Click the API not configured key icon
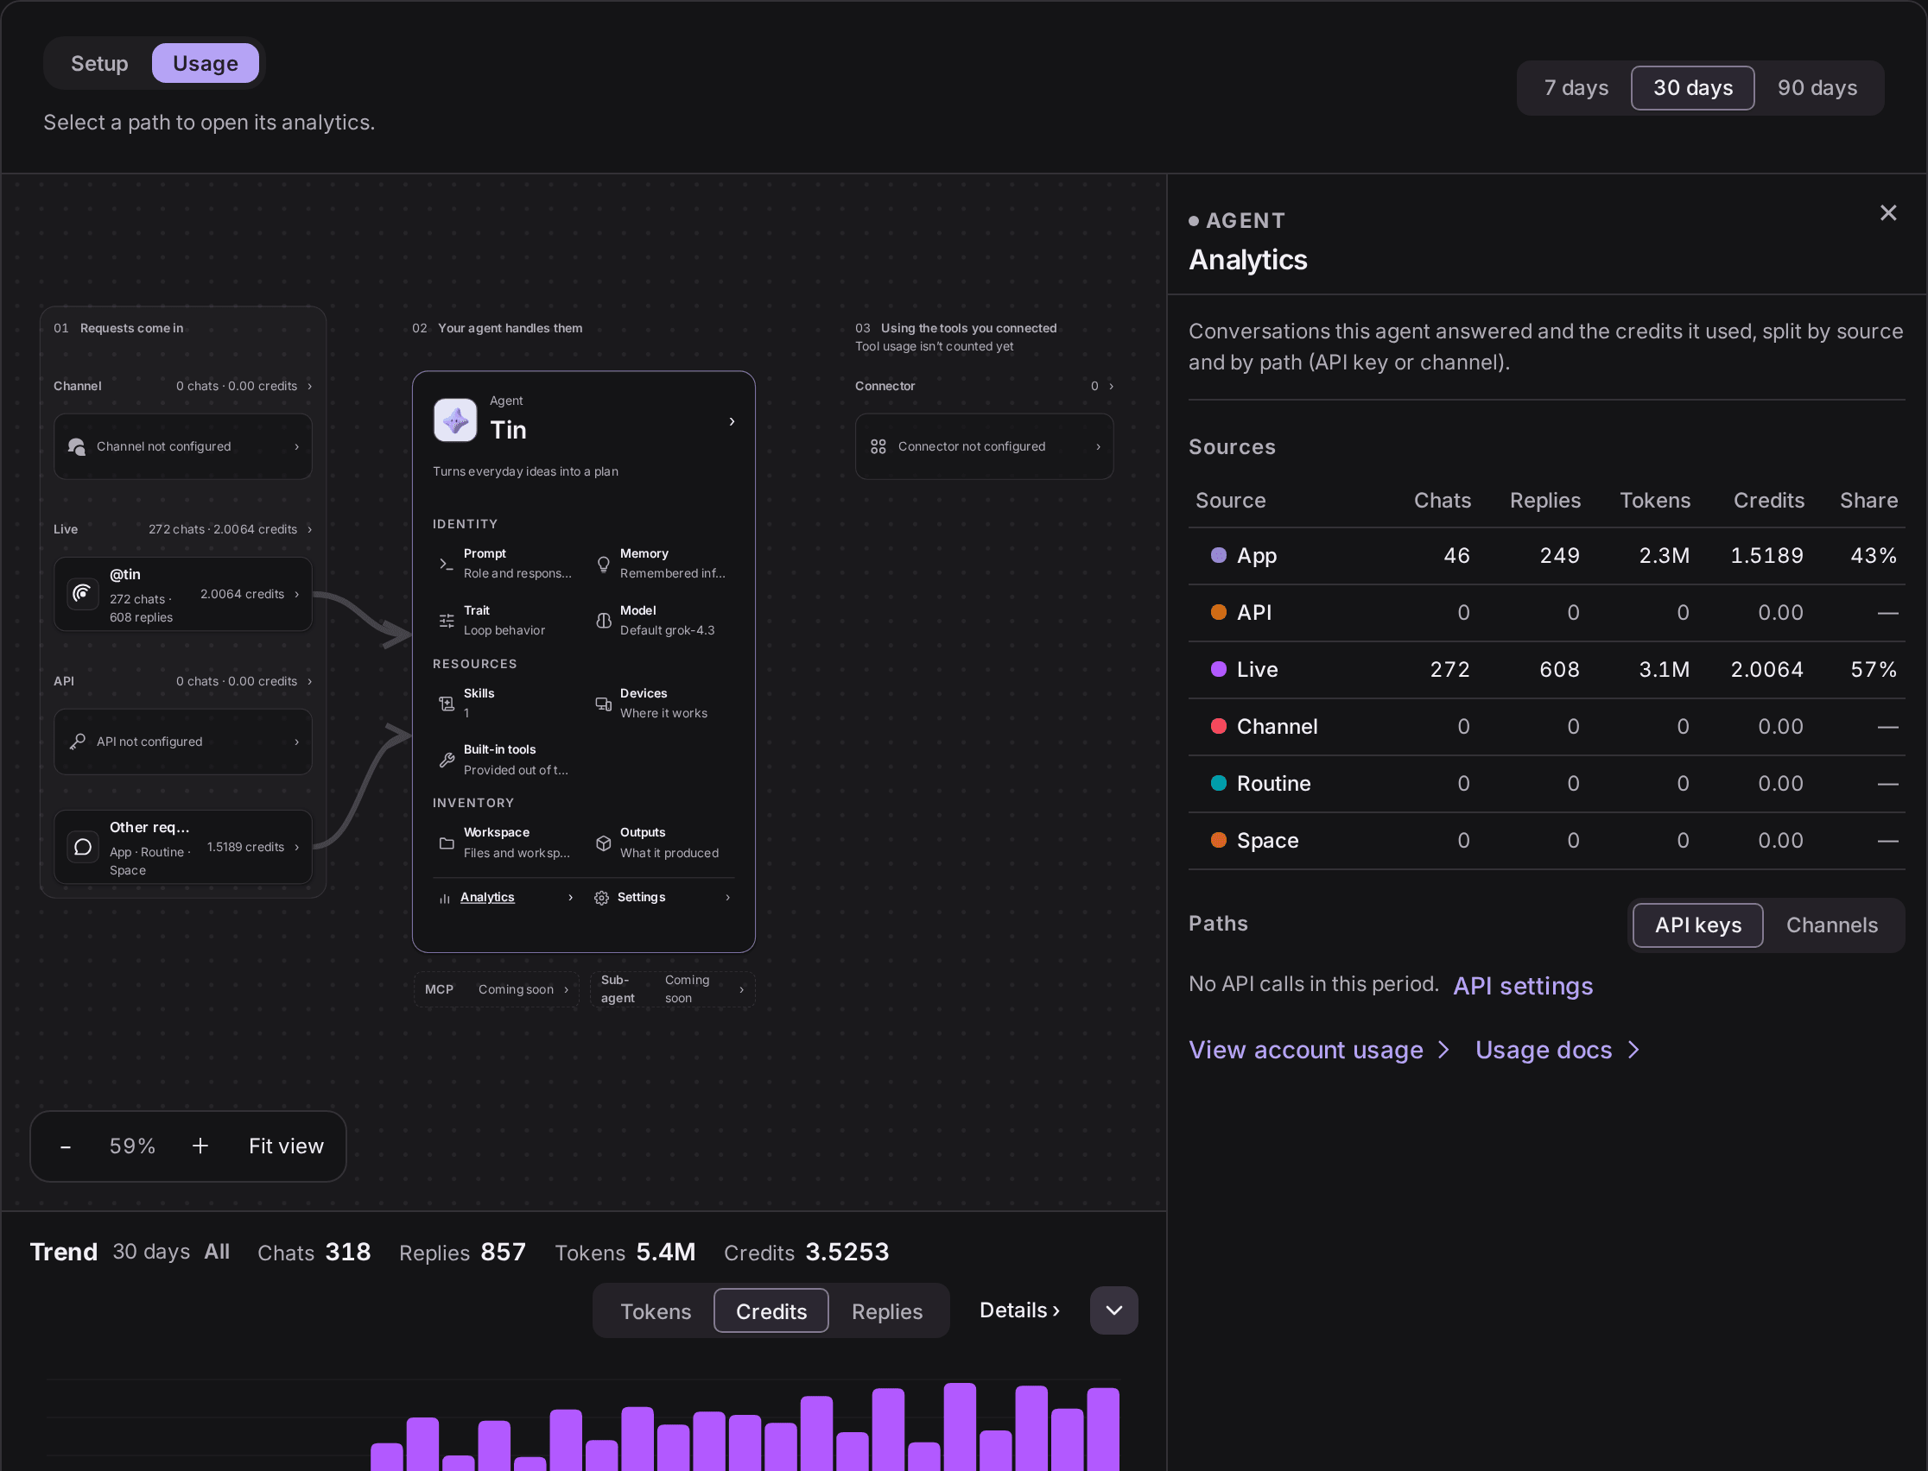This screenshot has height=1471, width=1928. coord(76,742)
